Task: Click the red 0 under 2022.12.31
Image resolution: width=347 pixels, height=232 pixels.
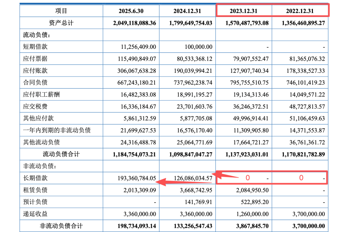Action: [x=301, y=178]
